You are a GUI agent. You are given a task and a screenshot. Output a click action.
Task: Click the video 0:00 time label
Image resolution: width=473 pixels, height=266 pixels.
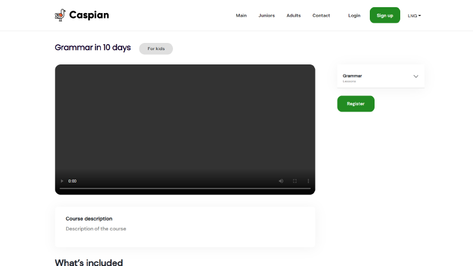(72, 181)
